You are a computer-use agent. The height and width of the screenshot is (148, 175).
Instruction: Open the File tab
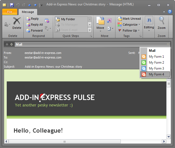[x=10, y=12]
